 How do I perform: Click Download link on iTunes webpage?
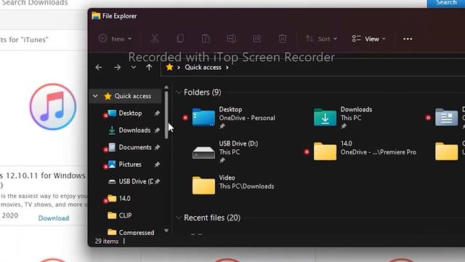point(54,218)
